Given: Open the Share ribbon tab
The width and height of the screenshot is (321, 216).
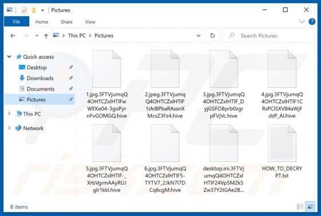Looking at the screenshot, I should tap(66, 22).
